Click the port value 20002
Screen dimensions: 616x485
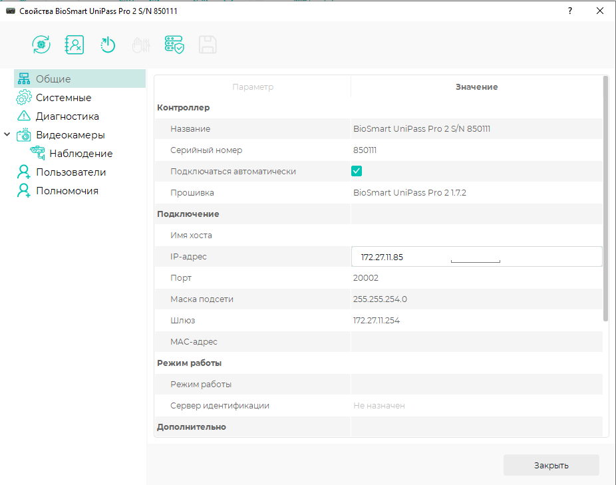366,278
